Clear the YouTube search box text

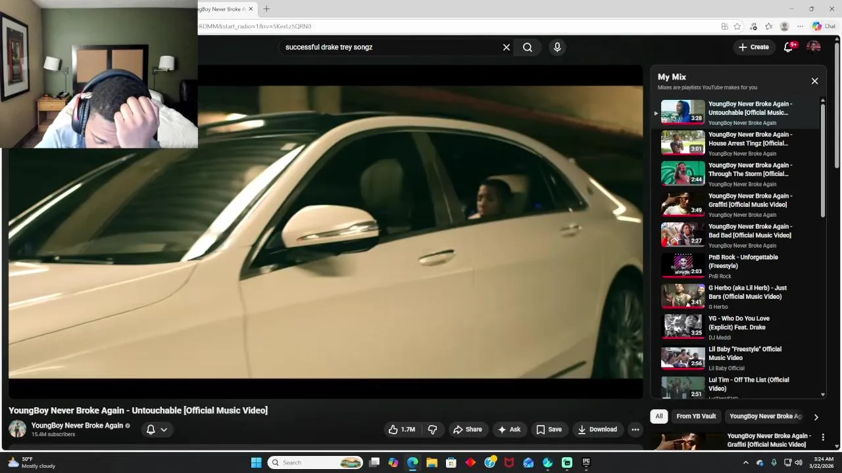point(507,47)
